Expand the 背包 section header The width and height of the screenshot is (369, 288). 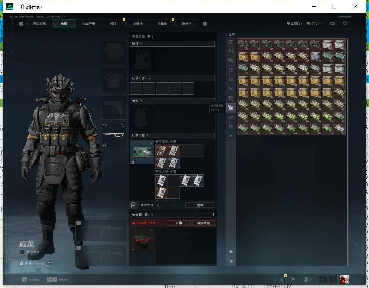(x=172, y=101)
